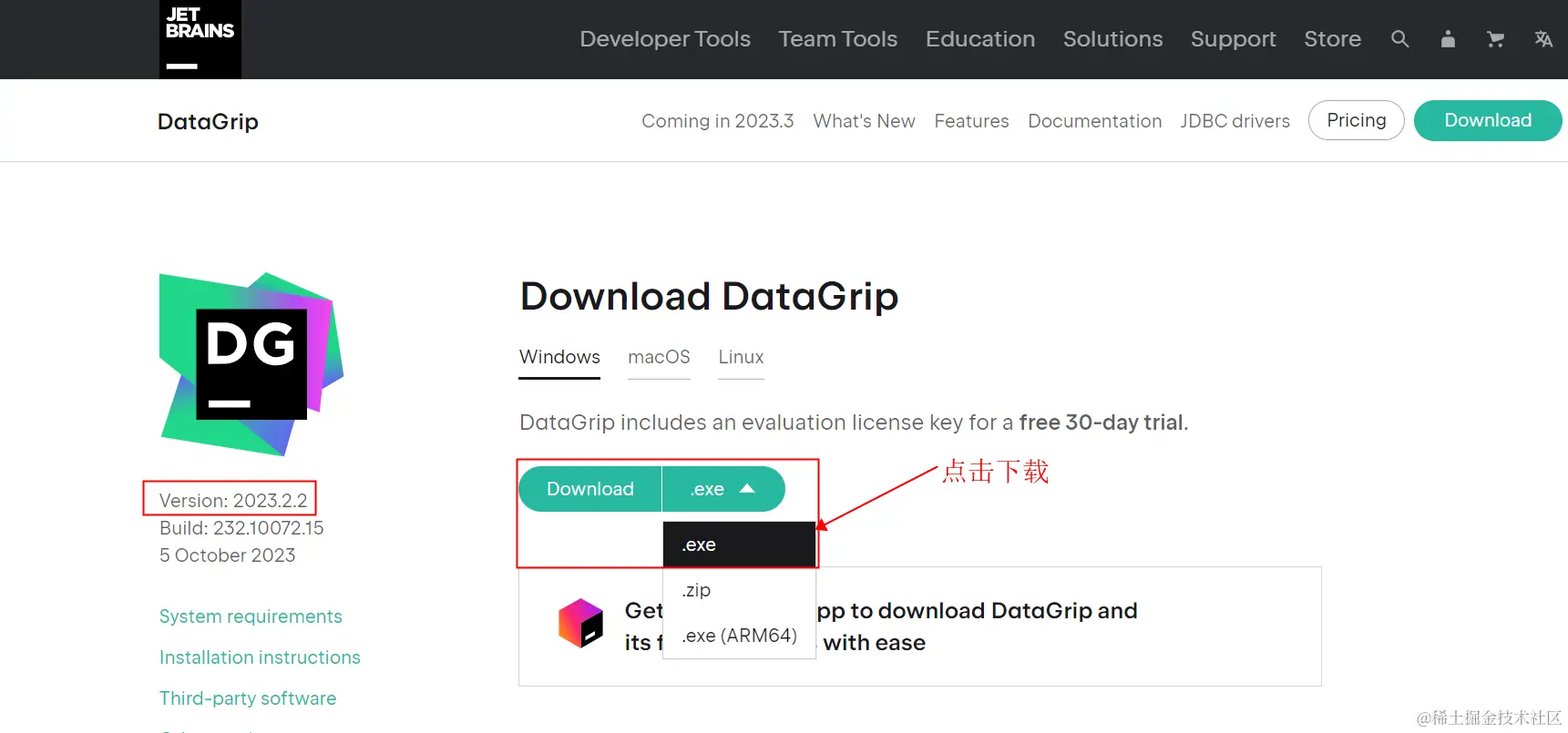Image resolution: width=1568 pixels, height=733 pixels.
Task: Open the Education menu
Action: point(980,39)
